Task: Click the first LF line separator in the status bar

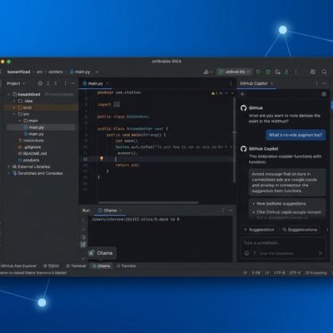Action: pyautogui.click(x=245, y=273)
